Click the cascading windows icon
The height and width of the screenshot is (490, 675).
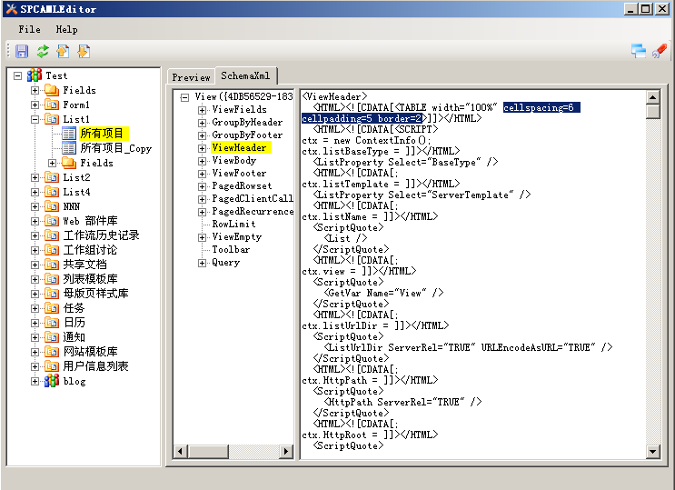tap(639, 52)
